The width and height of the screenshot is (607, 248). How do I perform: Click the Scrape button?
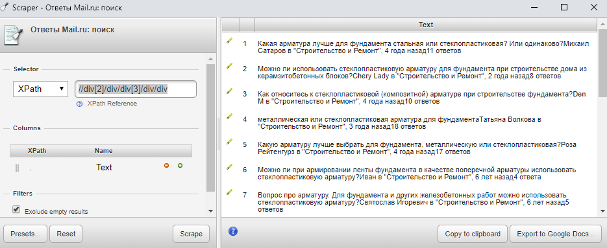[x=192, y=234]
